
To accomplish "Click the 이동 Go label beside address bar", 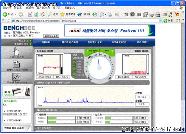I will (170, 20).
